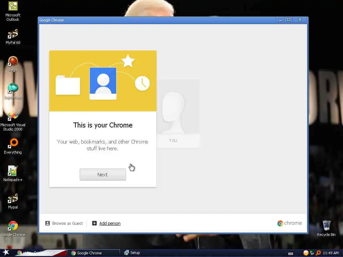This screenshot has height=257, width=343.
Task: Switch to first Chrome taskbar item
Action: (41, 253)
